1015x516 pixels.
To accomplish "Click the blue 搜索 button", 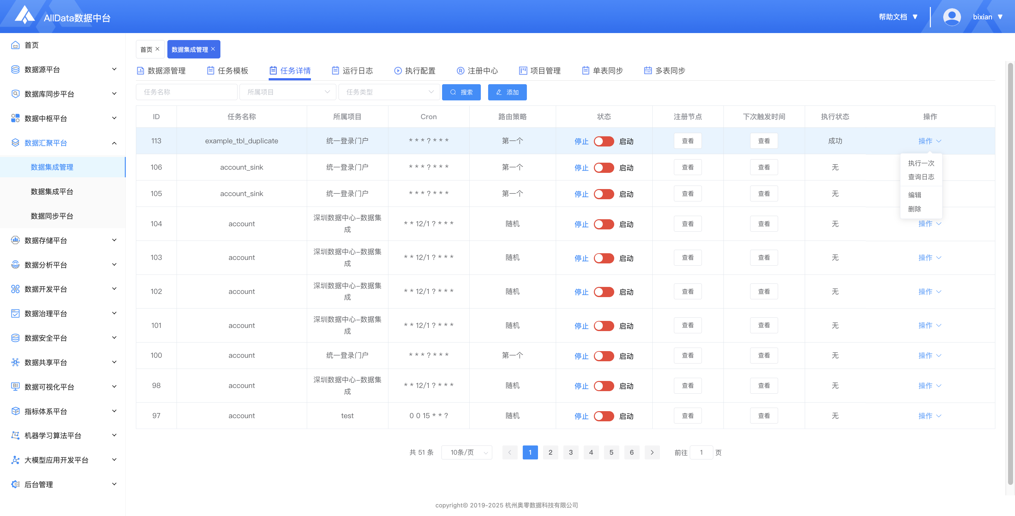I will click(461, 92).
